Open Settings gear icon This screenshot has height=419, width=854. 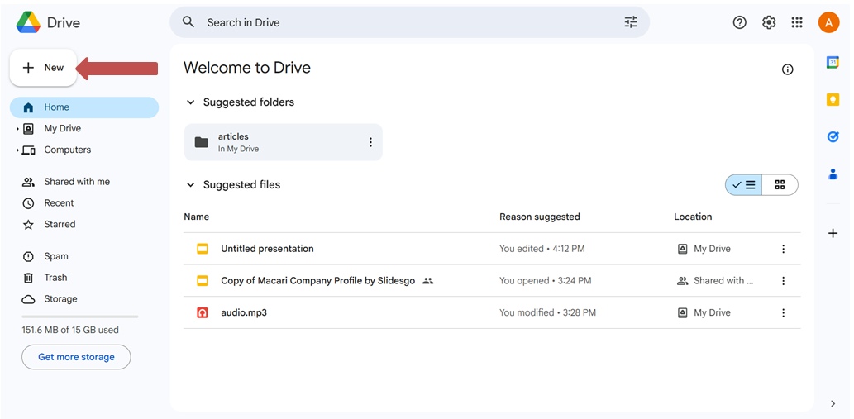pyautogui.click(x=769, y=22)
